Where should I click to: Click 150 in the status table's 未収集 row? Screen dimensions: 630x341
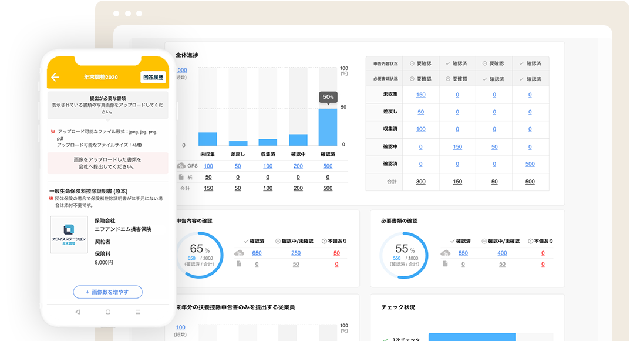tap(420, 95)
